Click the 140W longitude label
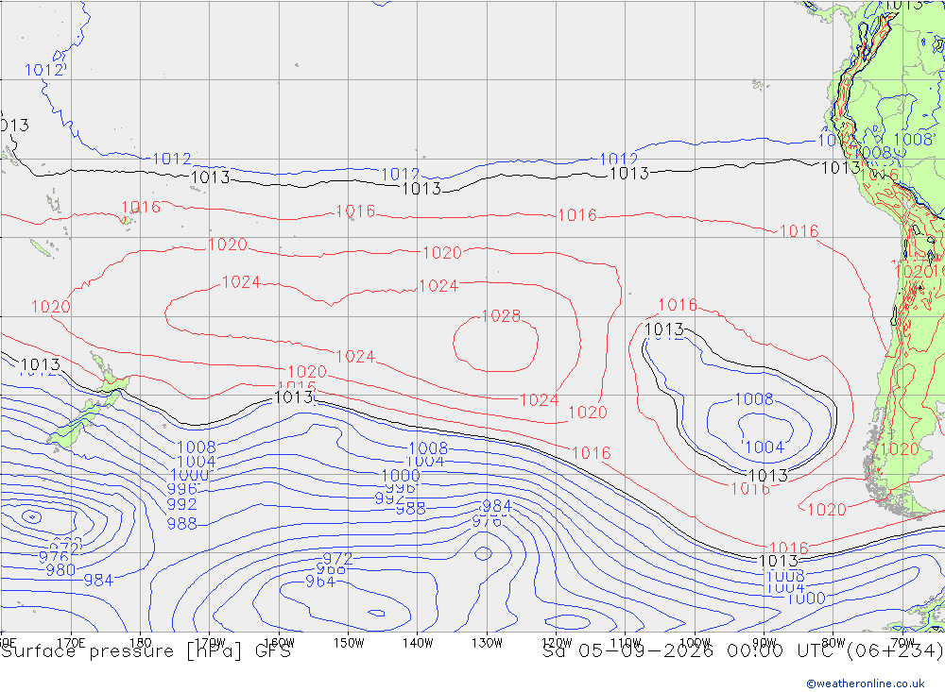 coord(418,643)
